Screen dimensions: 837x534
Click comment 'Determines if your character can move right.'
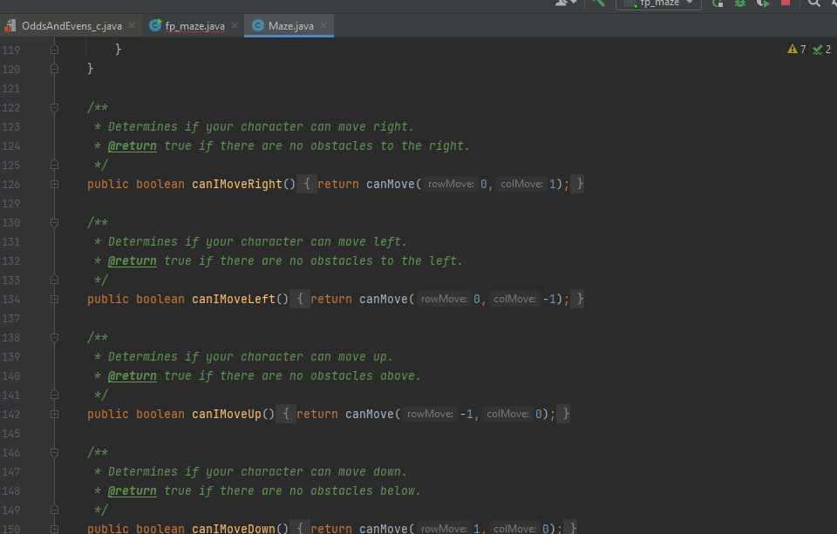pos(261,127)
